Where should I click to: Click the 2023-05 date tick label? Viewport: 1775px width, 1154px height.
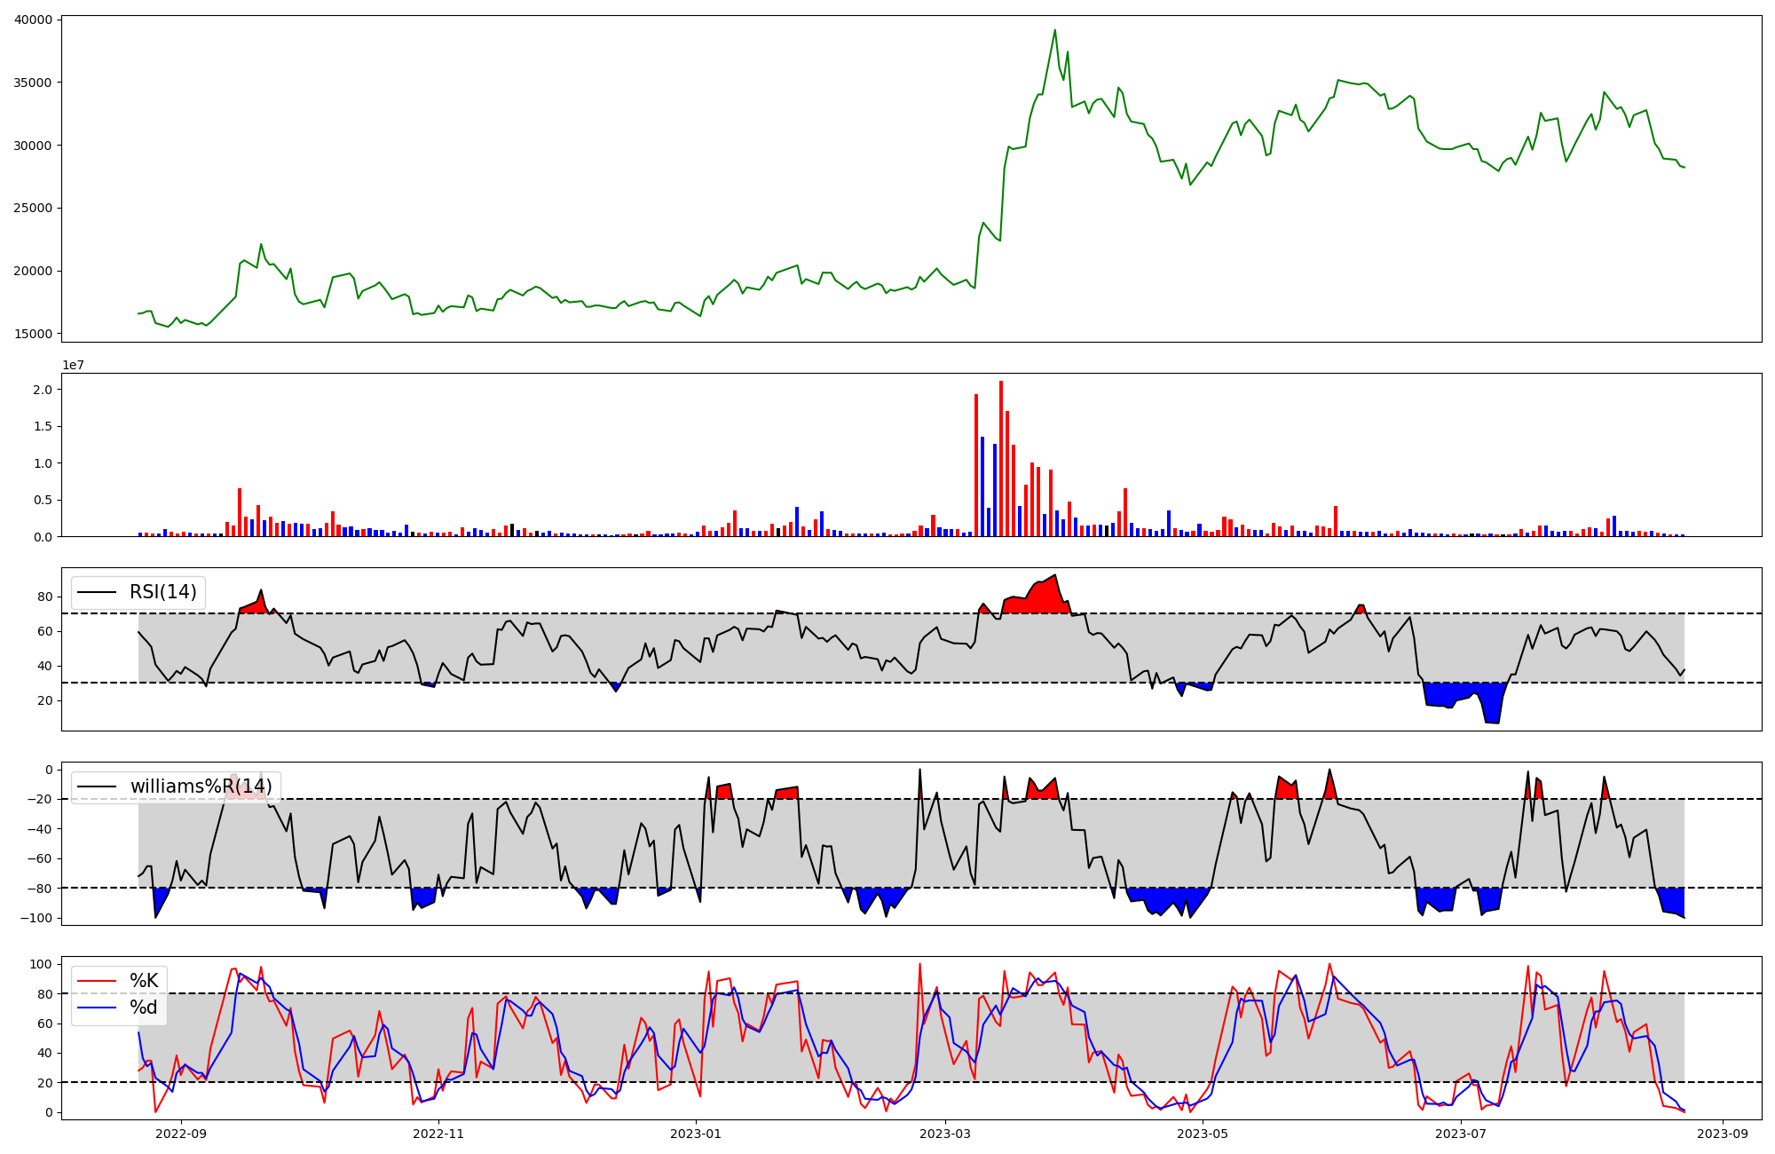coord(1203,1134)
